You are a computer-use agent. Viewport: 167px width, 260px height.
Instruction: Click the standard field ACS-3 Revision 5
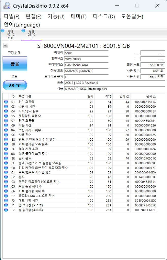point(114,83)
